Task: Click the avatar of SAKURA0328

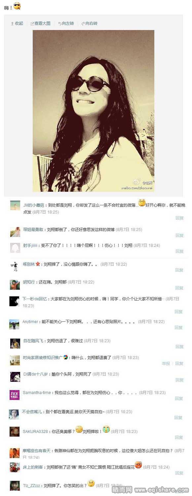Action: 15,431
